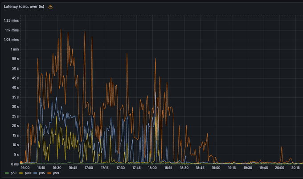Toggle the p50 series in the legend
Viewport: 303px width, 179px height.
click(13, 173)
